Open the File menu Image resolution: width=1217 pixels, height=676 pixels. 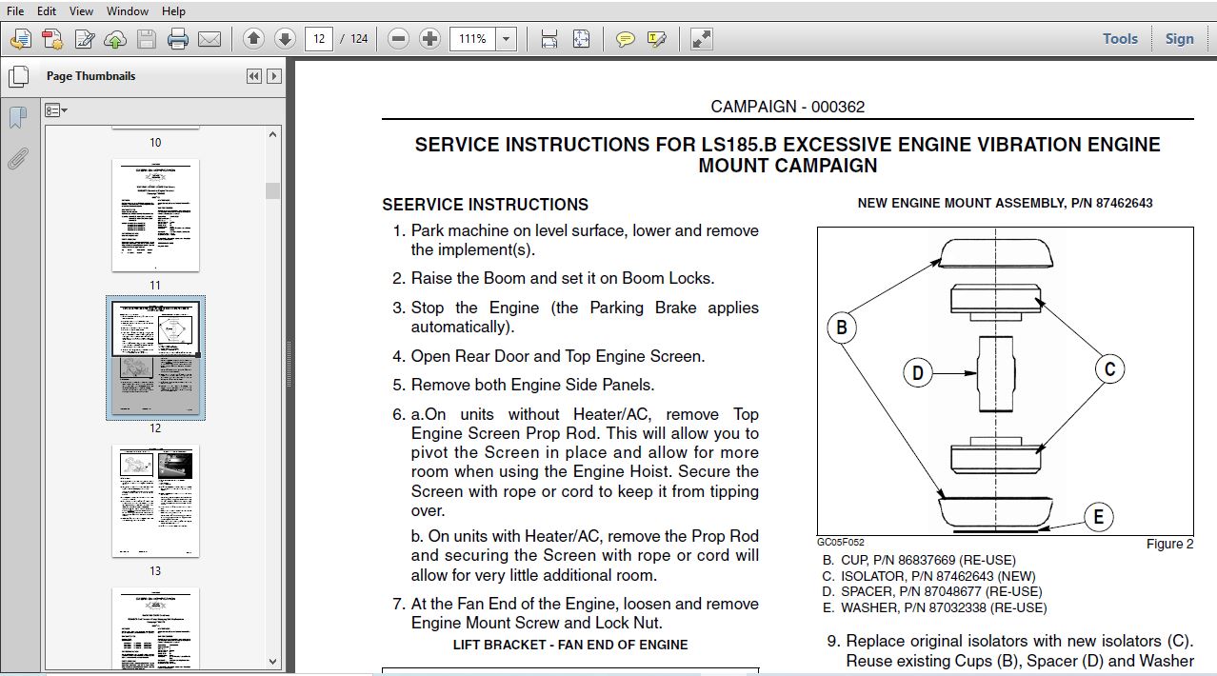tap(15, 11)
